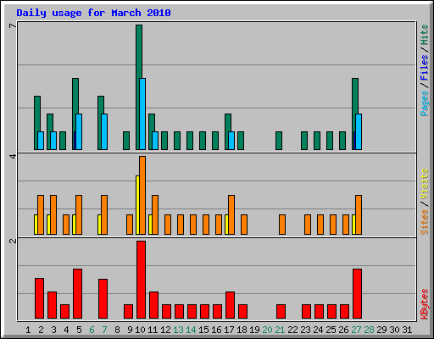Click the red KBytes bar for day 7
This screenshot has height=339, width=434.
(x=103, y=299)
